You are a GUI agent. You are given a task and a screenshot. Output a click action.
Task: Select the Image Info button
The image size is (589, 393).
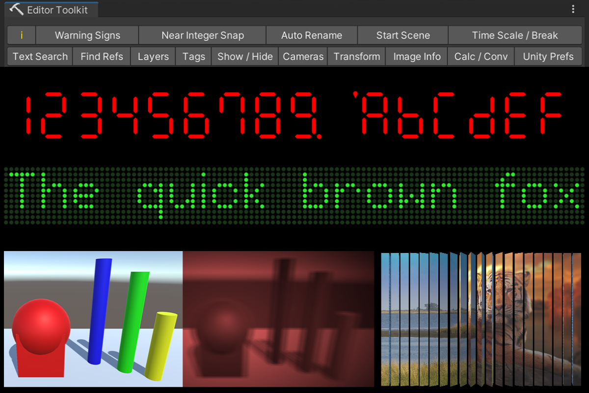click(417, 56)
